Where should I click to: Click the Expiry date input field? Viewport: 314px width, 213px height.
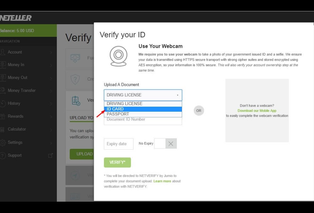pyautogui.click(x=119, y=144)
